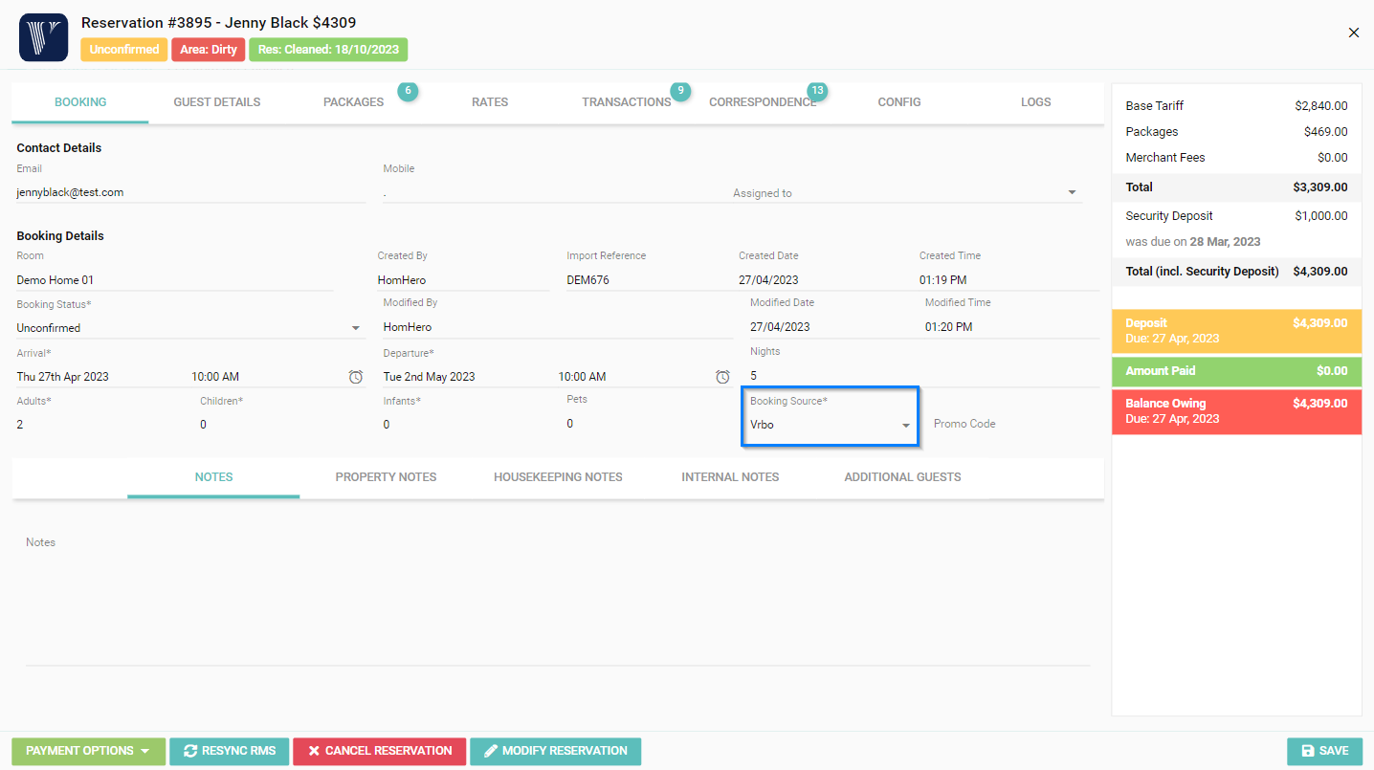Click the arrival time clock icon

pos(356,377)
